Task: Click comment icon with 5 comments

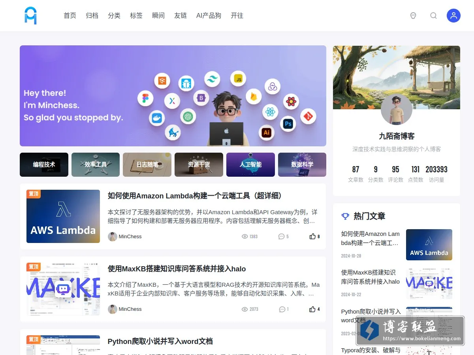Action: [x=281, y=237]
